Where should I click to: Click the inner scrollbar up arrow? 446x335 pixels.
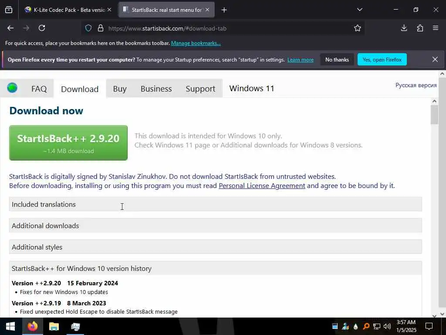coord(434,101)
